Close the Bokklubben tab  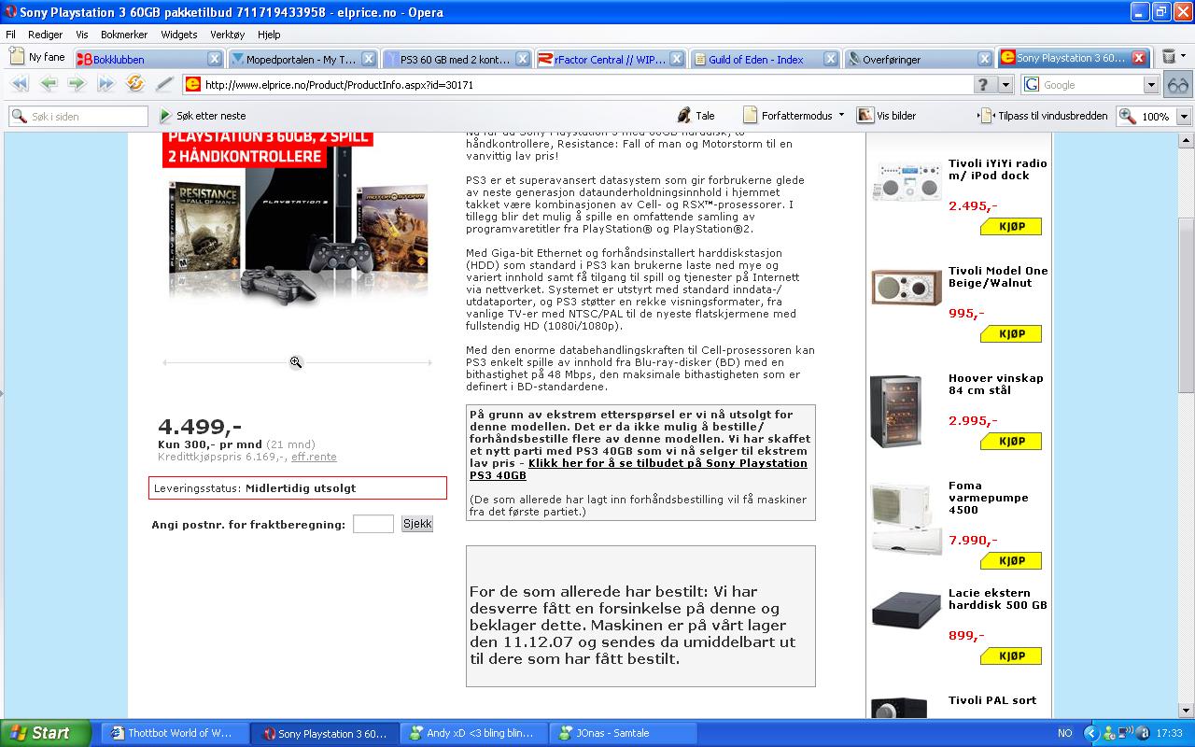pos(214,59)
